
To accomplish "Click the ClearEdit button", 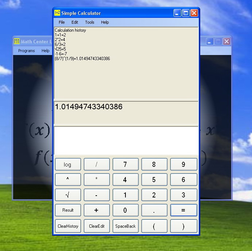I will coord(97,226).
